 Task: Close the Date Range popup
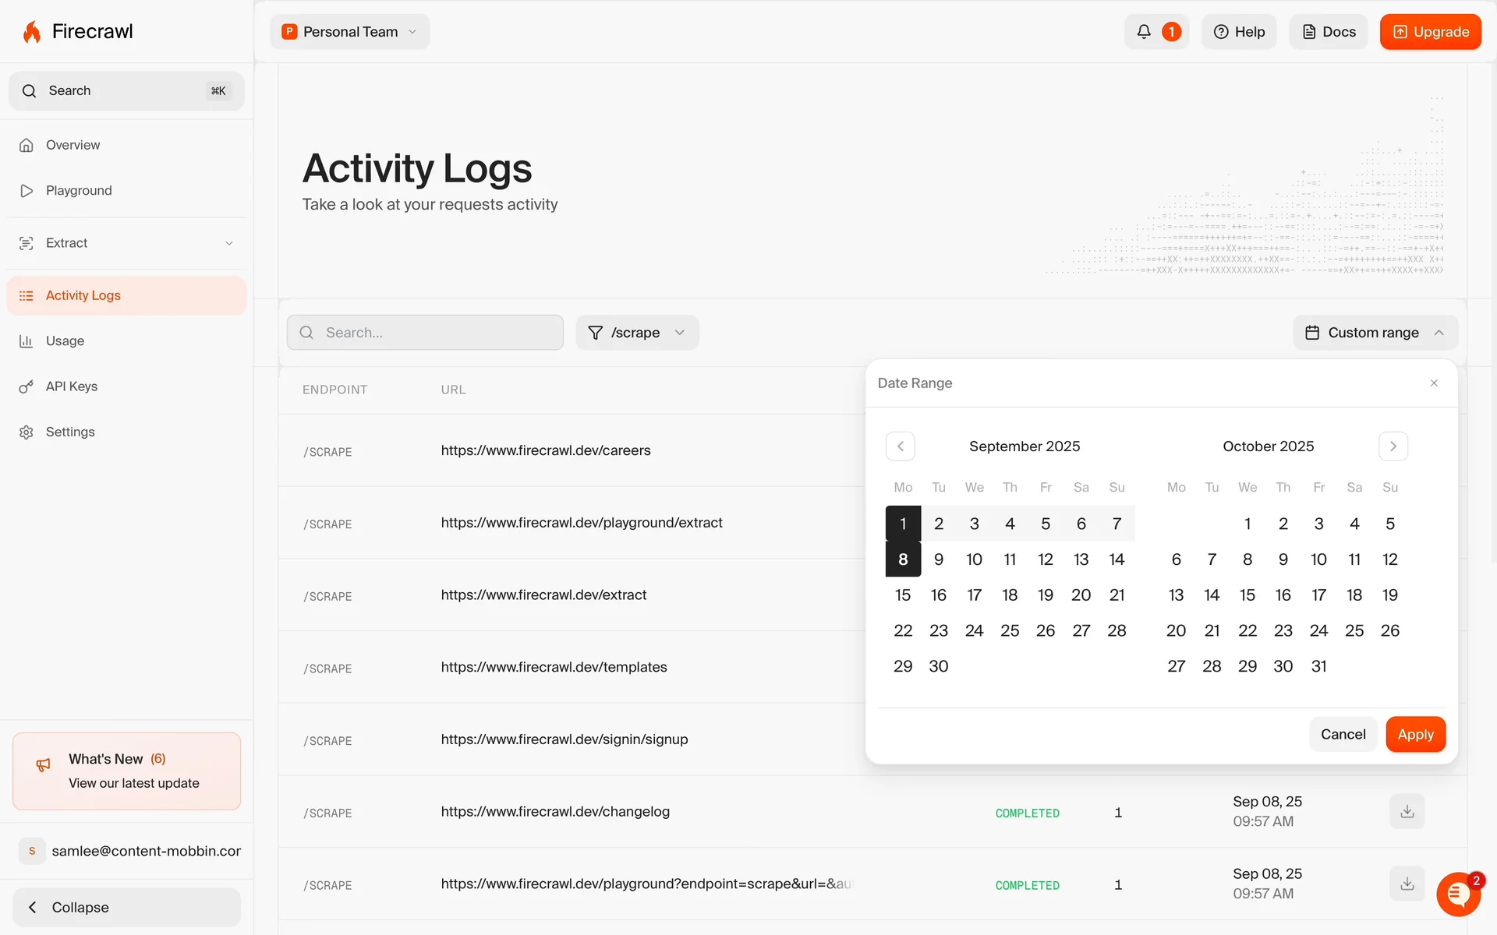[1434, 383]
